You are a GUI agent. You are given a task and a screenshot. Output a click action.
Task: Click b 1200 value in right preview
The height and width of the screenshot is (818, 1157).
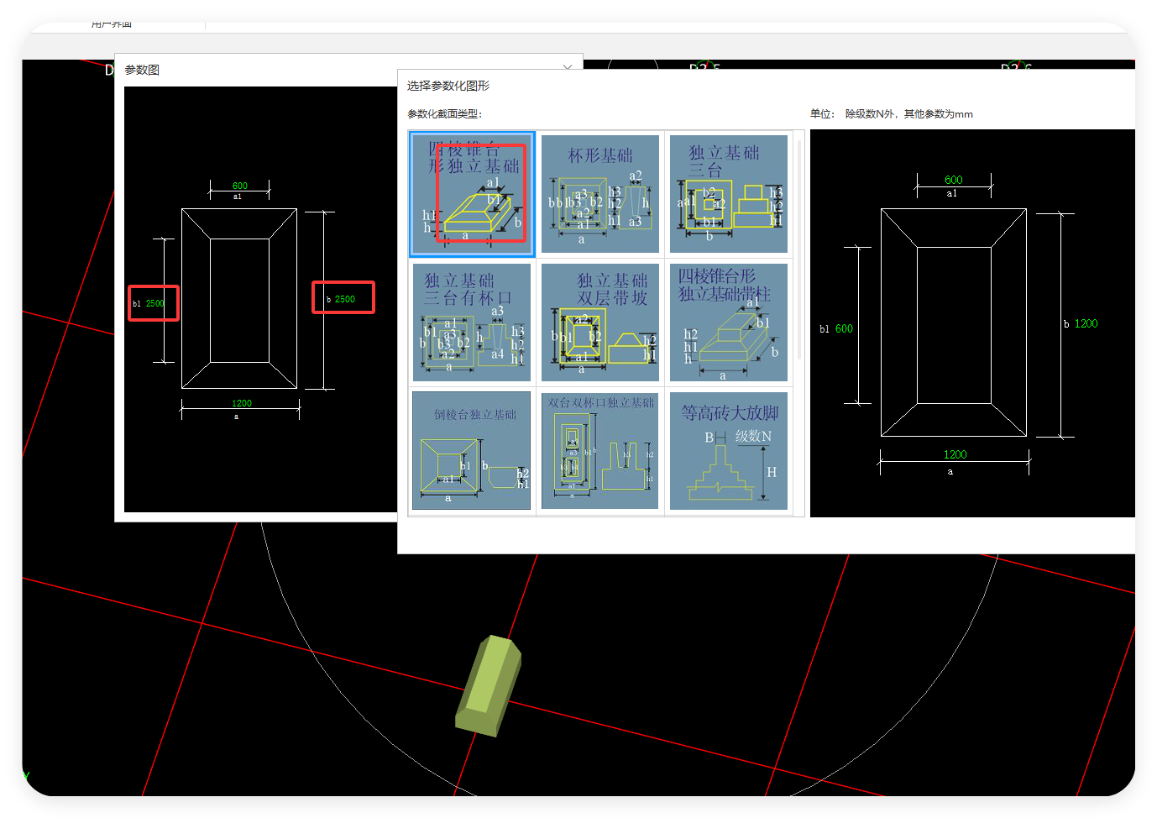point(1086,323)
